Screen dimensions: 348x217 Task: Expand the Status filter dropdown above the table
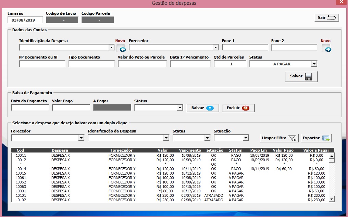pyautogui.click(x=207, y=138)
